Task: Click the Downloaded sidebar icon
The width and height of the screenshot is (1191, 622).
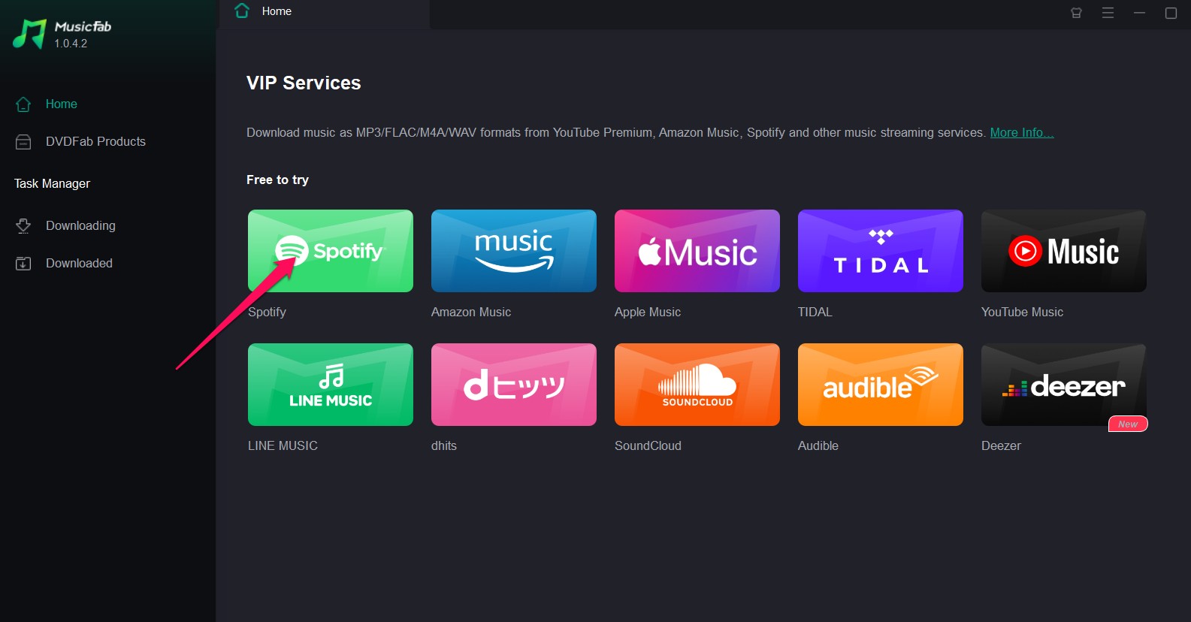Action: click(x=23, y=264)
